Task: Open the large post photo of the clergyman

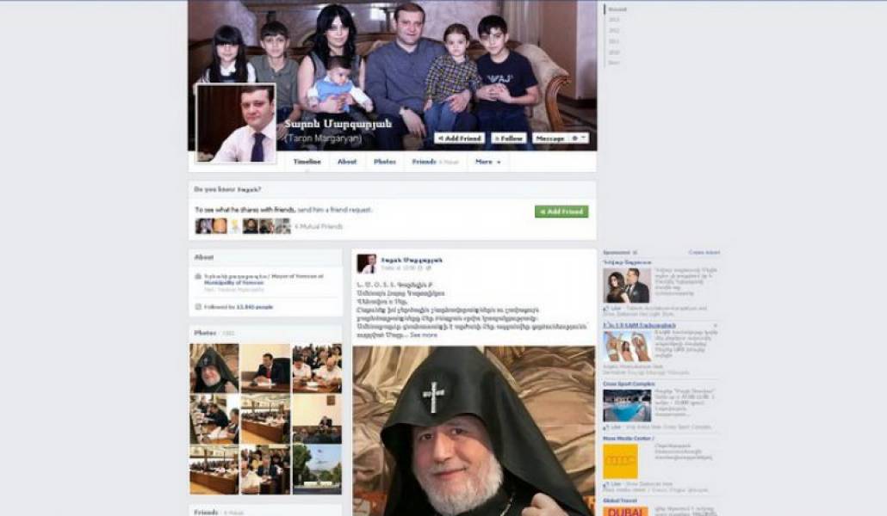Action: pos(474,431)
